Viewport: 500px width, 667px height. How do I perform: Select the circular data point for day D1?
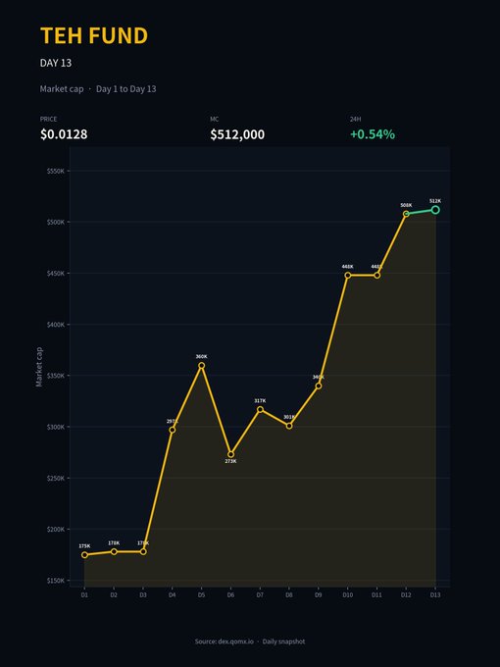(x=84, y=555)
